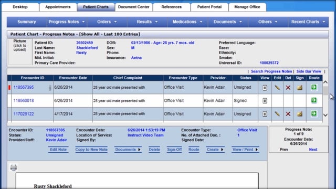Click the Sign-Off button
Screen dimensions: 336x189
[x=174, y=150]
